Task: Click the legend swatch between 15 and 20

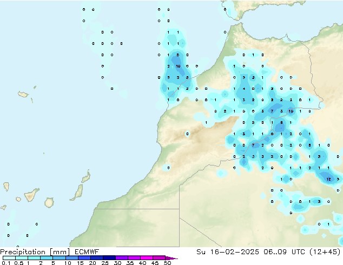Action: click(84, 258)
